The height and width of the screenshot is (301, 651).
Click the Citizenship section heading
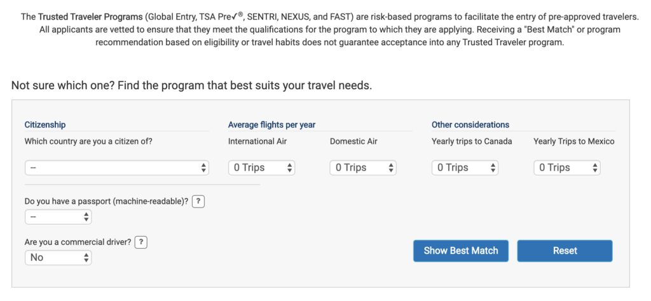45,125
